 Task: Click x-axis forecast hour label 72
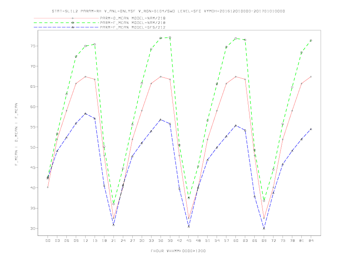(x=274, y=241)
